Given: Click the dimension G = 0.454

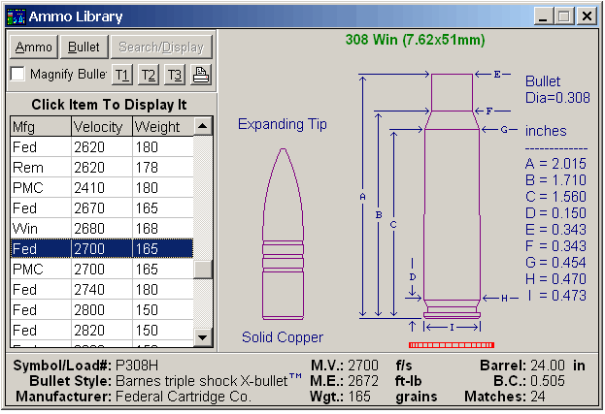Looking at the screenshot, I should (555, 263).
